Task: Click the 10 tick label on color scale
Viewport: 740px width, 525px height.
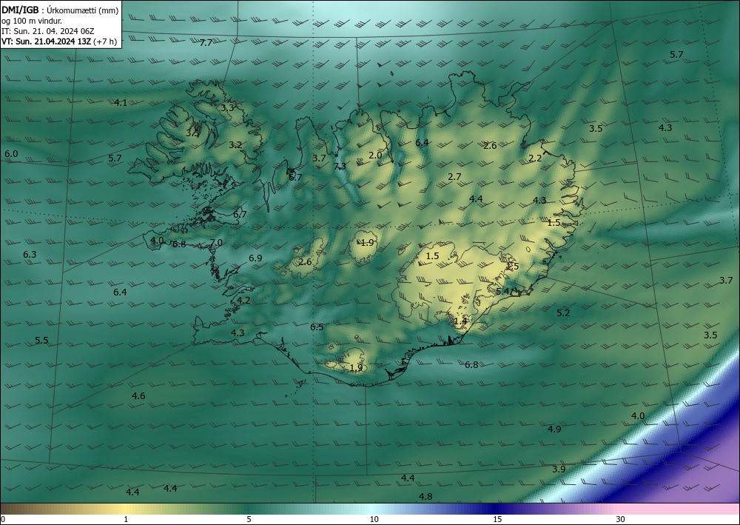Action: 374,520
